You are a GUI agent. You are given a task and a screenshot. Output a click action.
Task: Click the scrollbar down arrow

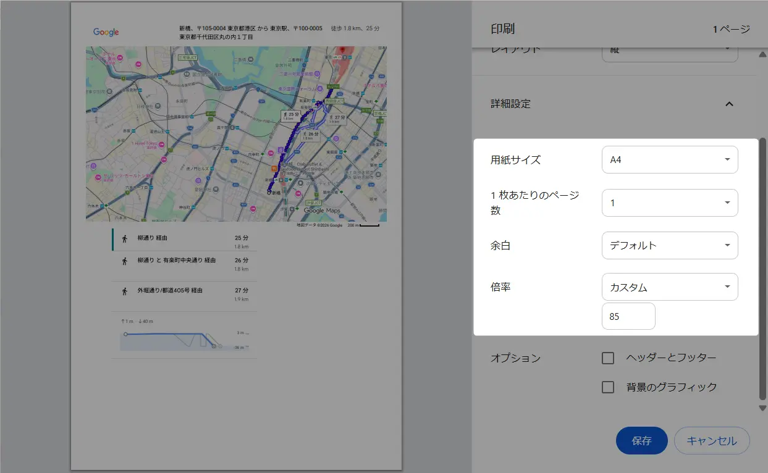coord(762,408)
